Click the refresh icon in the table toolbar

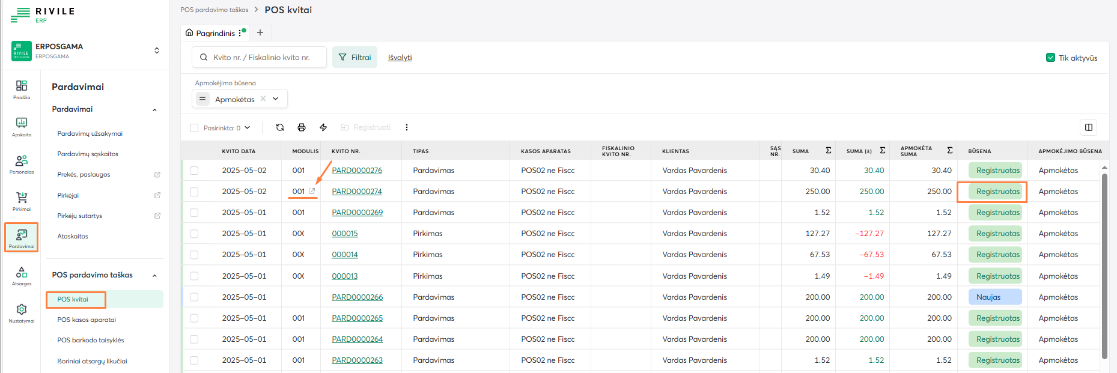click(280, 127)
